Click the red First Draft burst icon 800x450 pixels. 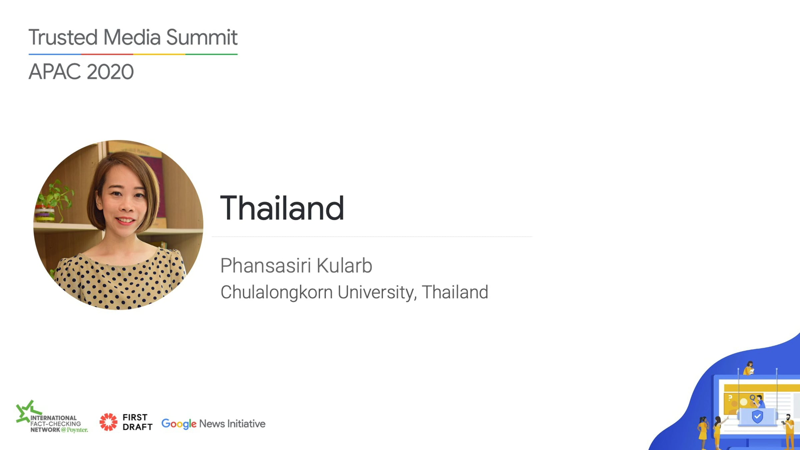[108, 422]
